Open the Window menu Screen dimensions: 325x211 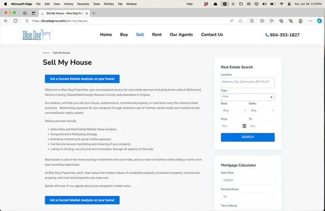click(132, 4)
